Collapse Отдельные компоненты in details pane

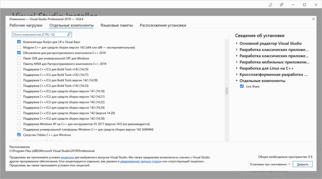(237, 81)
